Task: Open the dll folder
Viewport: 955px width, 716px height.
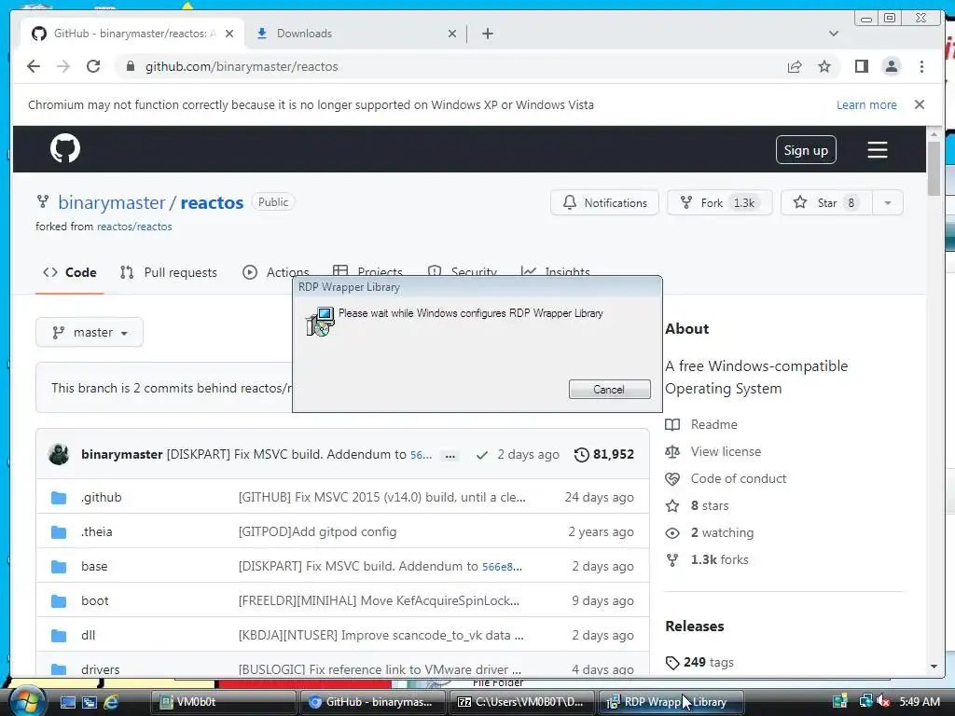Action: coord(88,635)
